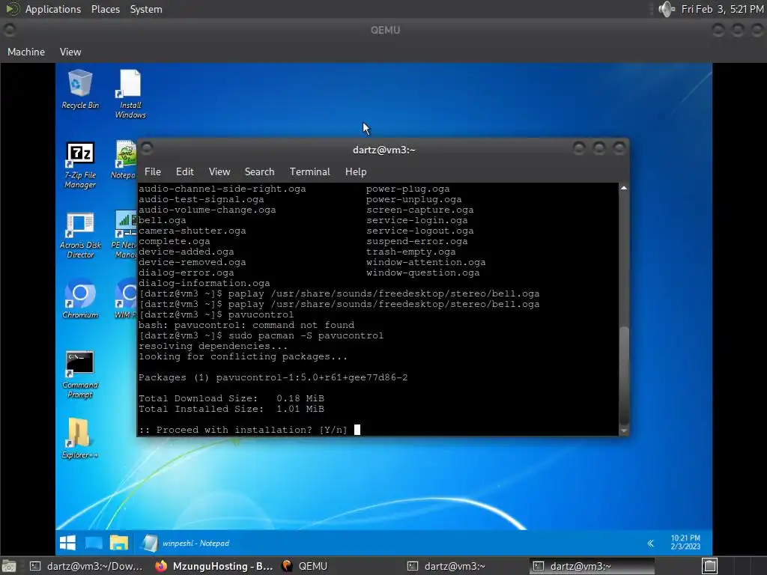Screen dimensions: 767x575
Task: Click the date and time Fri Feb 3
Action: 722,9
